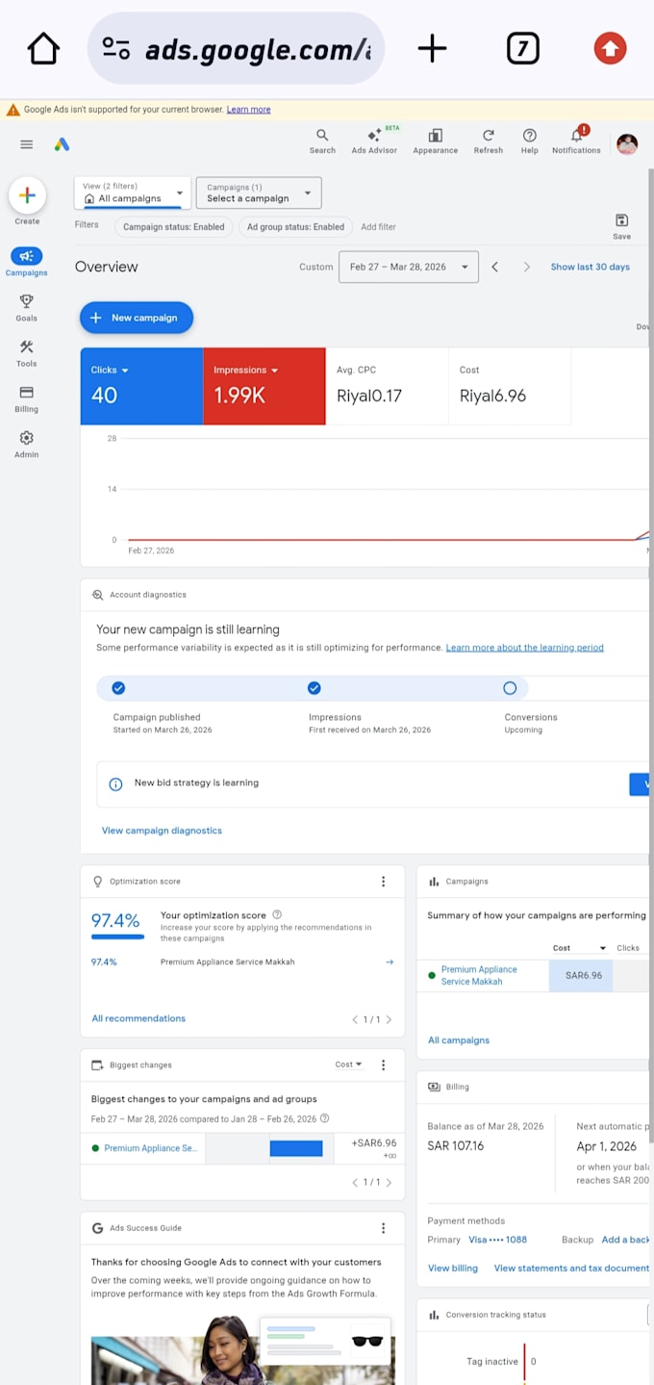The width and height of the screenshot is (654, 1385).
Task: Go to next date range arrow
Action: (526, 267)
